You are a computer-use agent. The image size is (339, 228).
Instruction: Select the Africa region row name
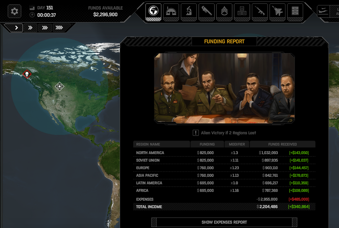point(142,191)
